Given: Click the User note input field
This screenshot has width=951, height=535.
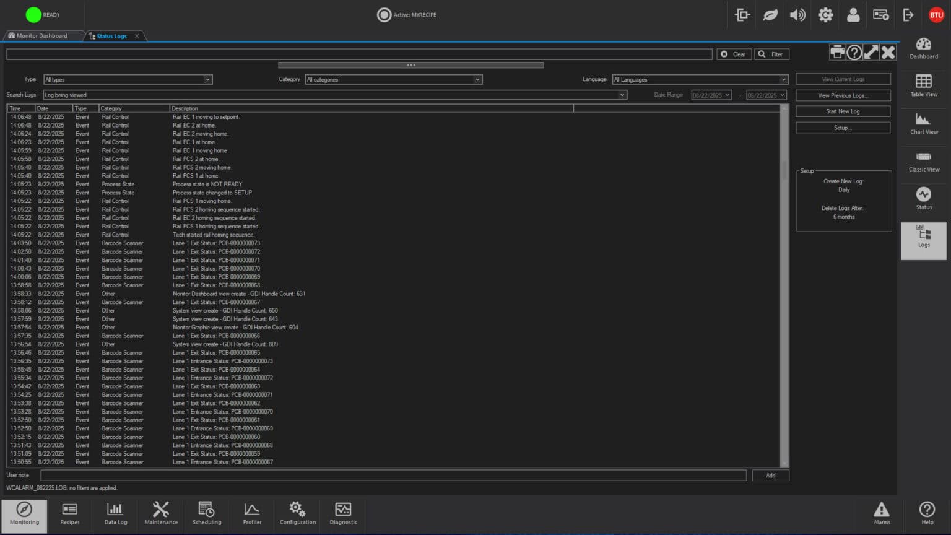Looking at the screenshot, I should pos(393,476).
